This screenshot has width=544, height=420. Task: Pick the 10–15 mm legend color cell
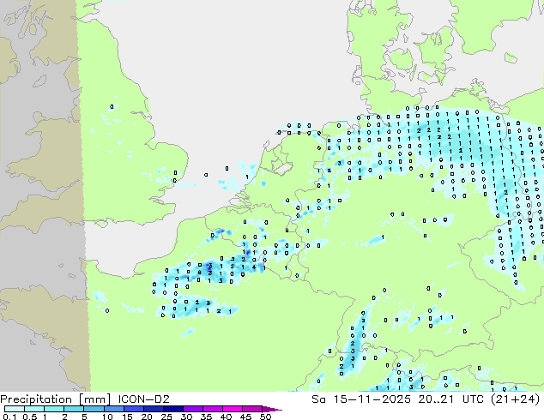pyautogui.click(x=113, y=409)
